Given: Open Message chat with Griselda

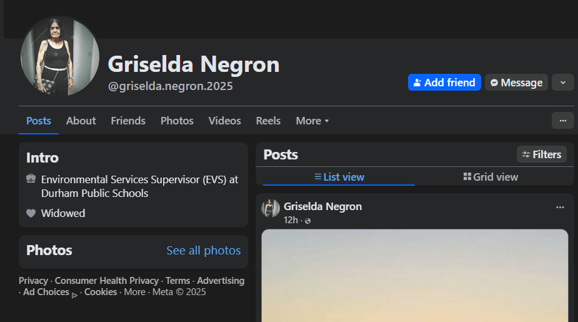Looking at the screenshot, I should (x=516, y=83).
